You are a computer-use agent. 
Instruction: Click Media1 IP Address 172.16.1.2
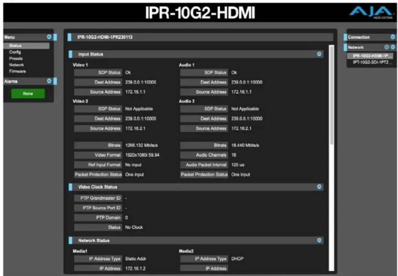[135, 268]
